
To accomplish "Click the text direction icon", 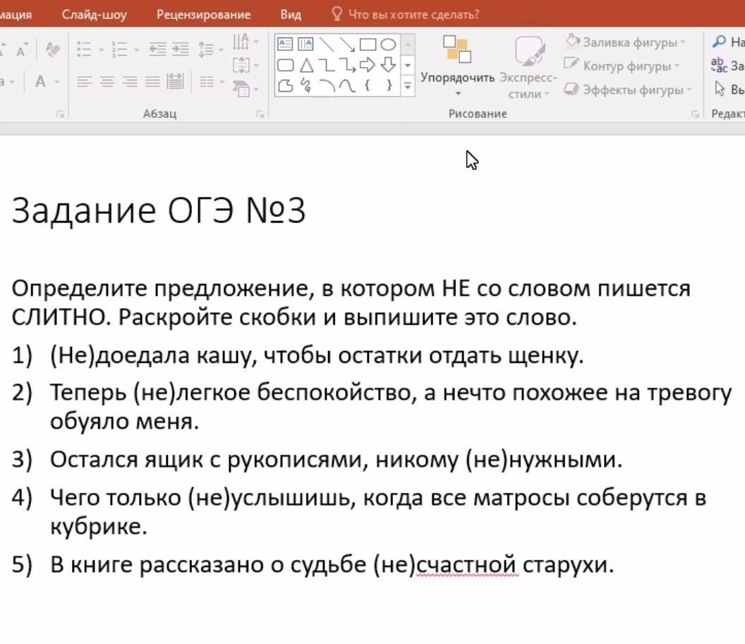I will click(x=241, y=42).
